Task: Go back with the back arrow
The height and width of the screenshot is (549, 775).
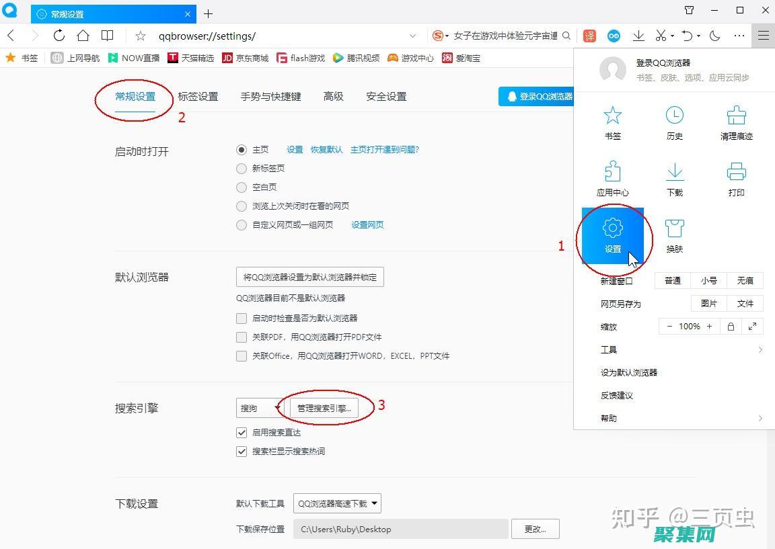Action: [x=12, y=36]
